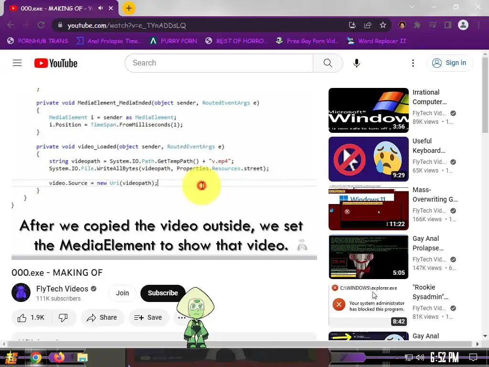
Task: Open the Irrational Computer... video title
Action: pyautogui.click(x=429, y=97)
